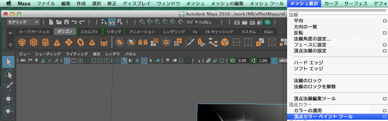This screenshot has height=121, width=388.
Task: Choose the Lasso select tool
Action: click(x=8, y=74)
